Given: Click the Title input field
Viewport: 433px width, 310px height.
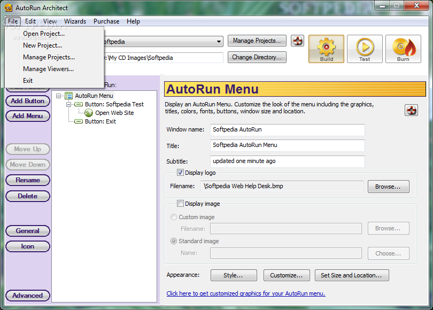Looking at the screenshot, I should [287, 145].
